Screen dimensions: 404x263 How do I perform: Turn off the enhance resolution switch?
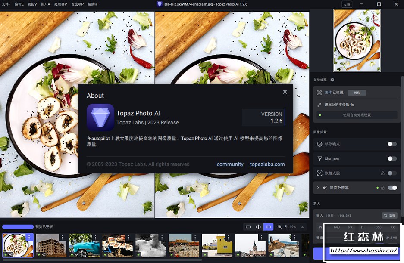[x=392, y=188]
